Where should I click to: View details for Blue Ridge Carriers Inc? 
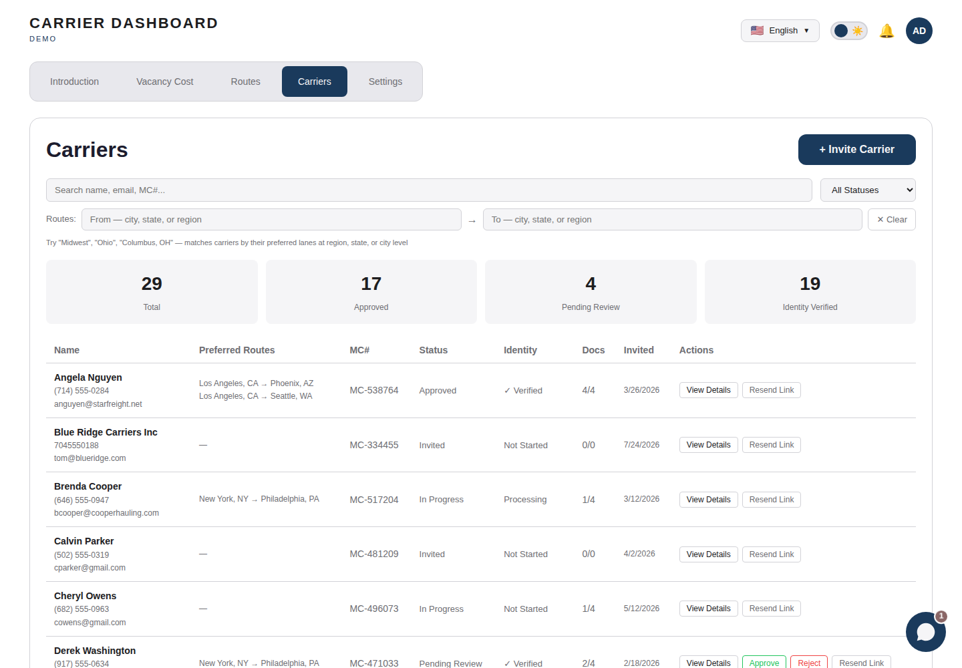pos(709,445)
